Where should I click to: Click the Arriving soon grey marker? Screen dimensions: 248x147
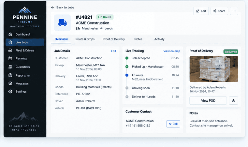point(127,88)
